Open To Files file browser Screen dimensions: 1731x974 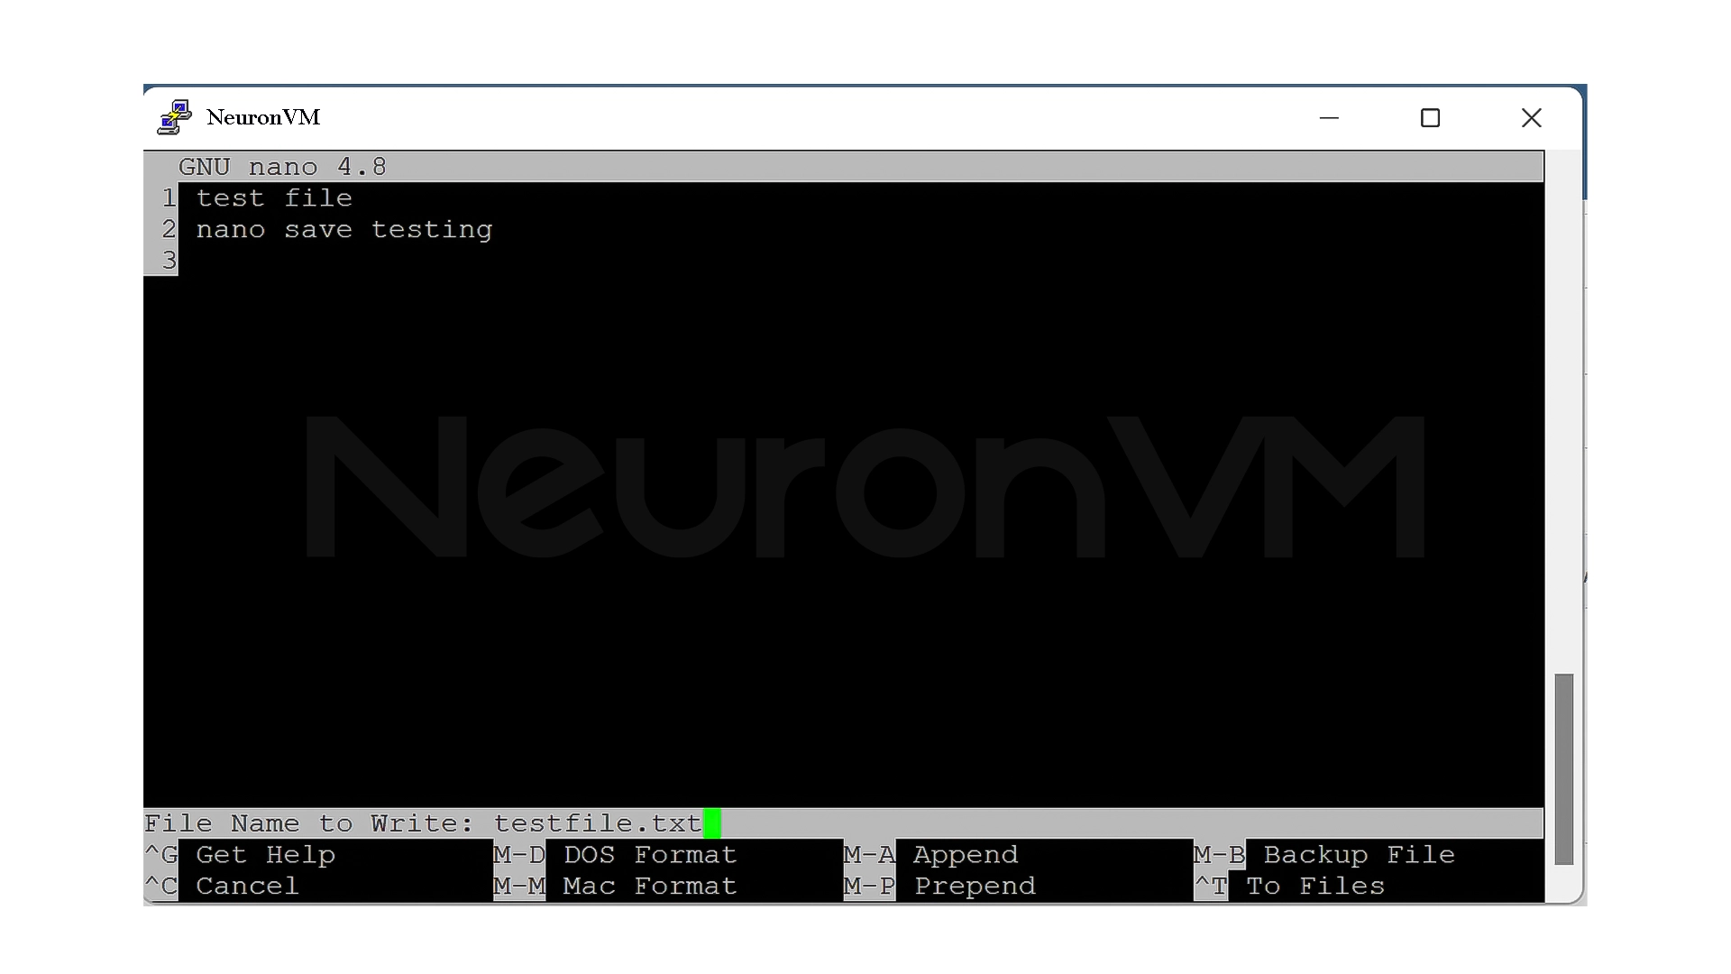1314,886
